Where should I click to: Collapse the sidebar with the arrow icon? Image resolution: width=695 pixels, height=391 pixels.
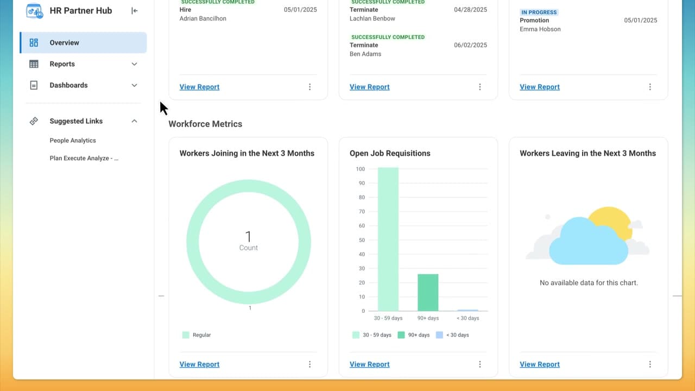[135, 10]
